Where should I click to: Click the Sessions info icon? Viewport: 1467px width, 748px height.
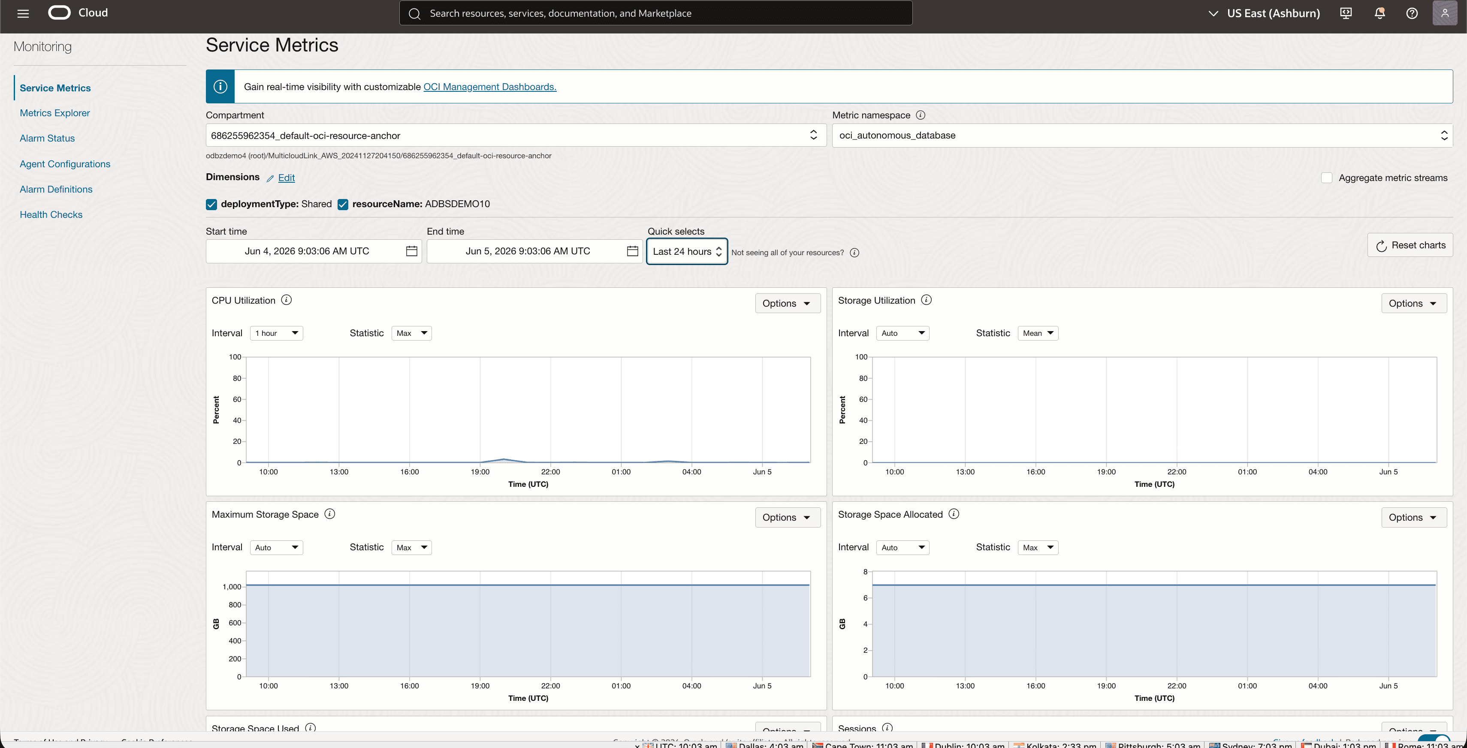[x=887, y=728]
